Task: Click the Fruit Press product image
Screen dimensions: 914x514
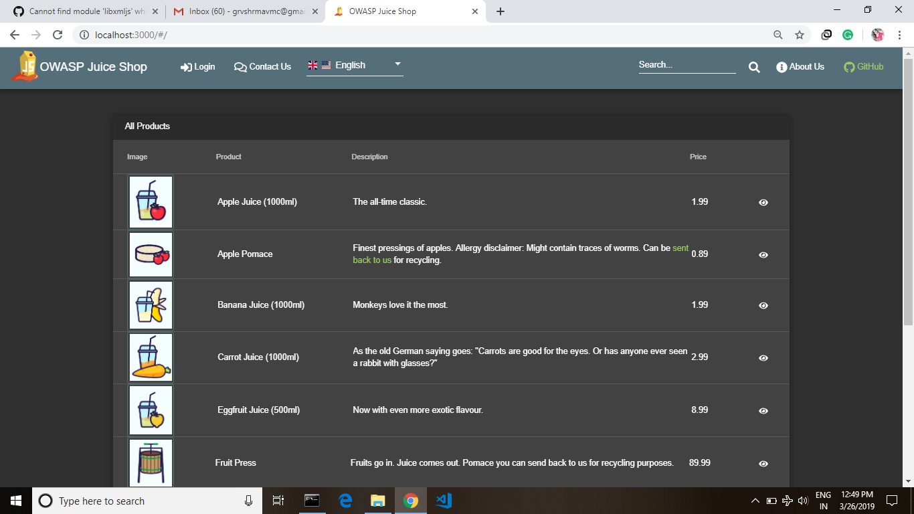Action: (151, 462)
